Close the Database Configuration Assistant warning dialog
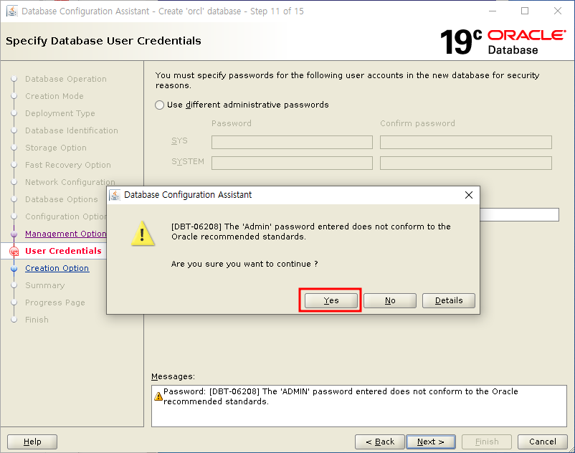 point(469,195)
